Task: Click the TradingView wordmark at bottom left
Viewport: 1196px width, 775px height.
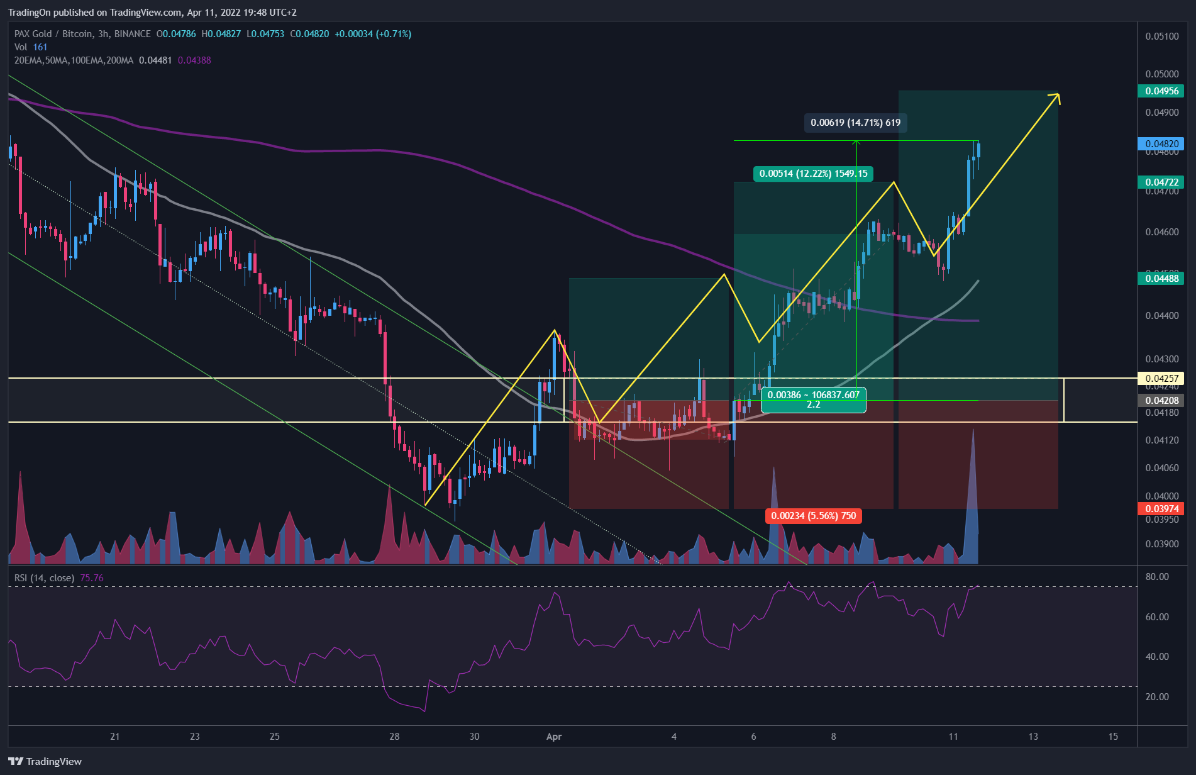Action: pos(54,761)
